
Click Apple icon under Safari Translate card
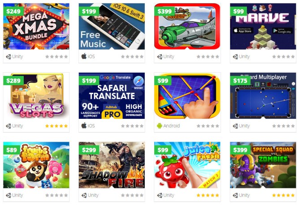tap(84, 126)
